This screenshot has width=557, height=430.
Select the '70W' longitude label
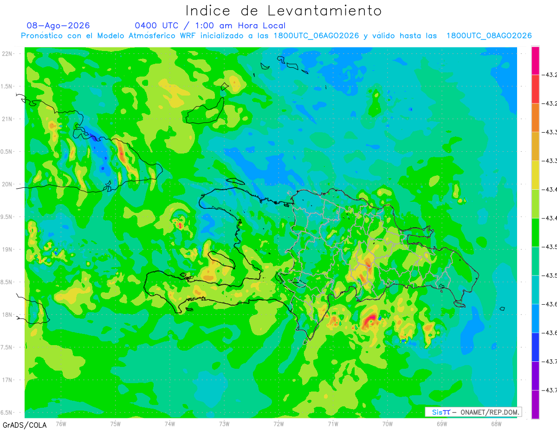point(388,424)
